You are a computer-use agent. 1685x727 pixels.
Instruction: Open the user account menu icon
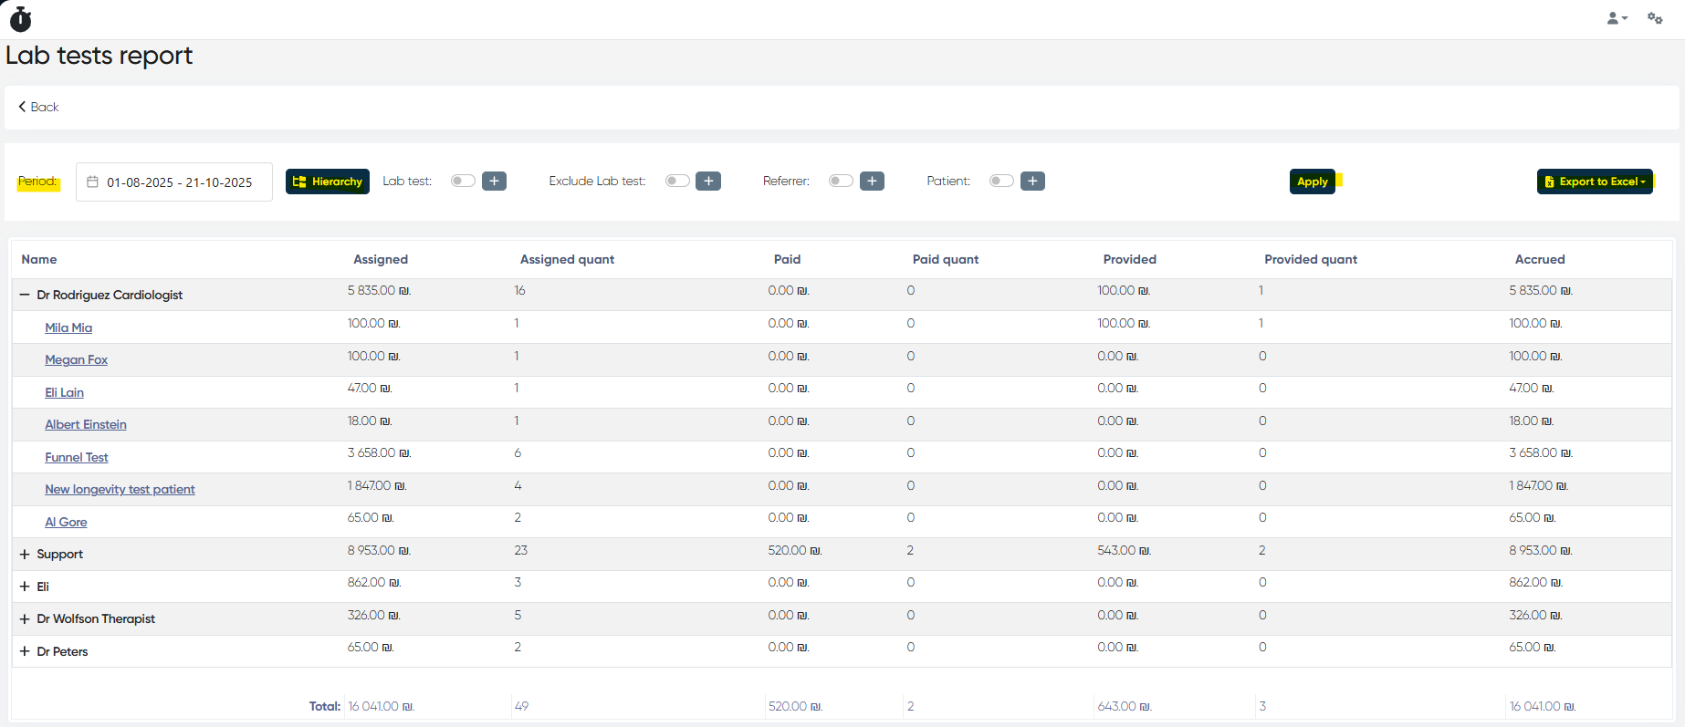click(x=1616, y=18)
